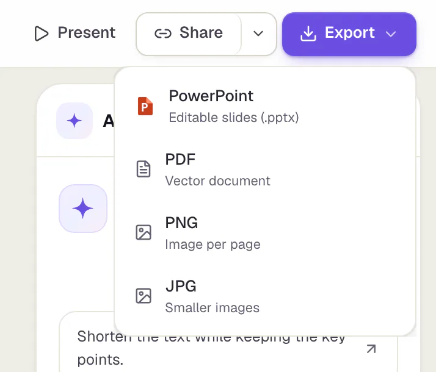The width and height of the screenshot is (436, 372).
Task: Select the 'Shorten the text' suggestion
Action: tap(228, 347)
